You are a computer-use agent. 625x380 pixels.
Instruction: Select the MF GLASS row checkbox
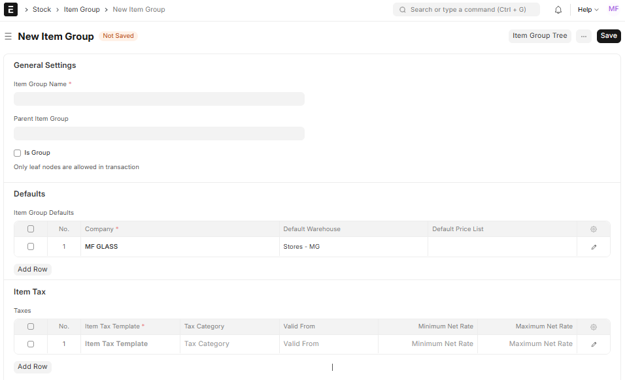click(31, 247)
